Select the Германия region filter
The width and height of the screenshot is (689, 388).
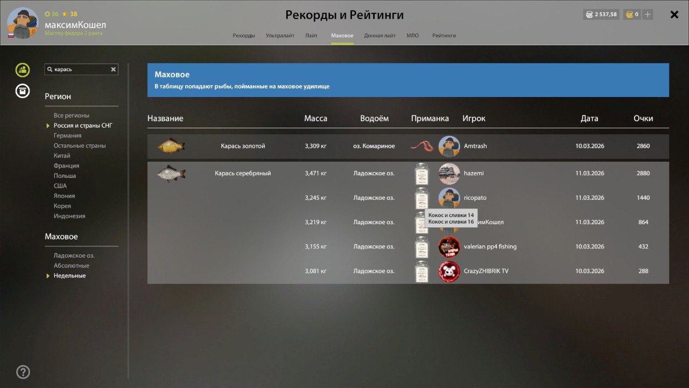click(67, 136)
